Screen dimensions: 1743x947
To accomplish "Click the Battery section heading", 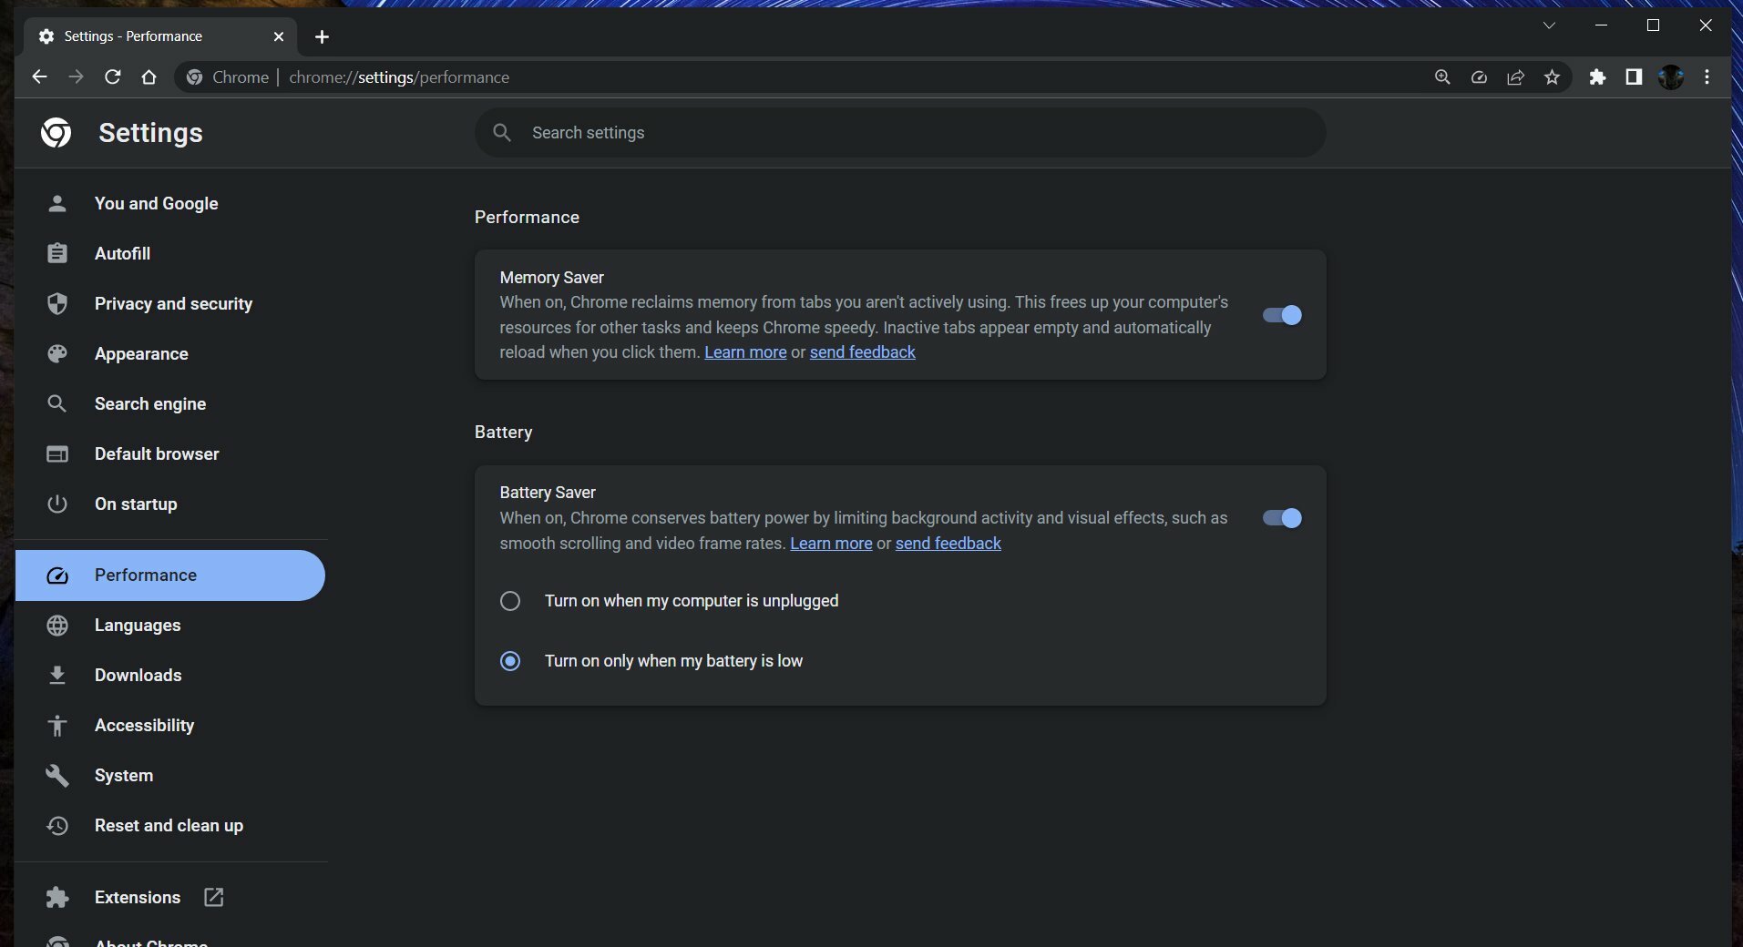I will click(503, 433).
